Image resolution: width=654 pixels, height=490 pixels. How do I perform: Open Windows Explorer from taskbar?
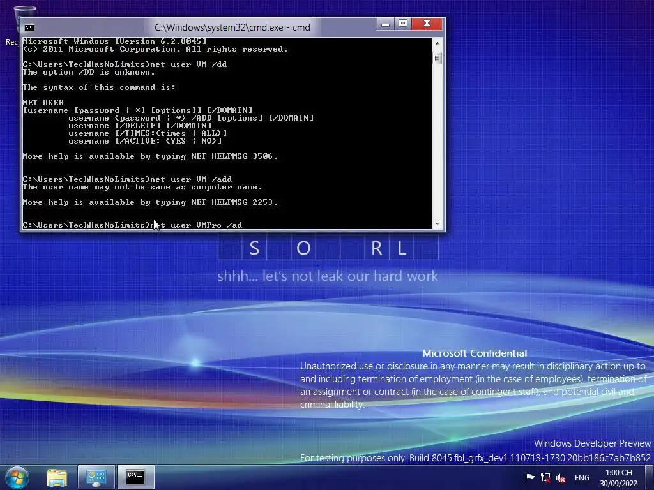[57, 477]
